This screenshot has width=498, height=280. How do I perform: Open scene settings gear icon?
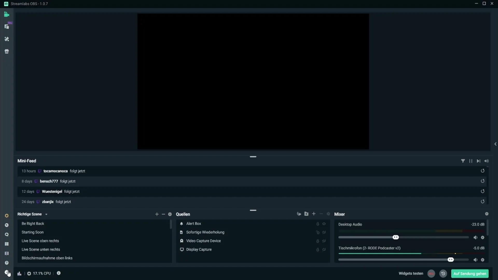170,214
